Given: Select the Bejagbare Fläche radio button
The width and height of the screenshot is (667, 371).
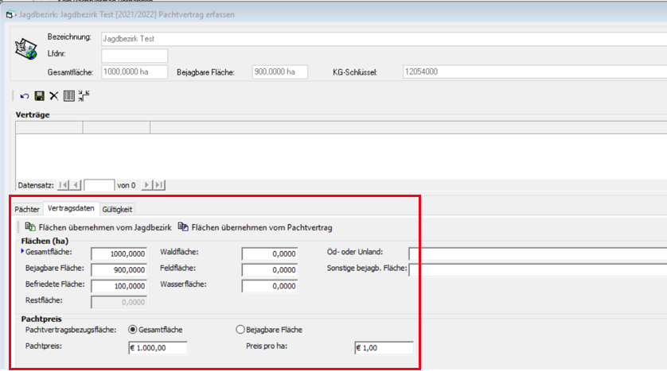Looking at the screenshot, I should [241, 330].
